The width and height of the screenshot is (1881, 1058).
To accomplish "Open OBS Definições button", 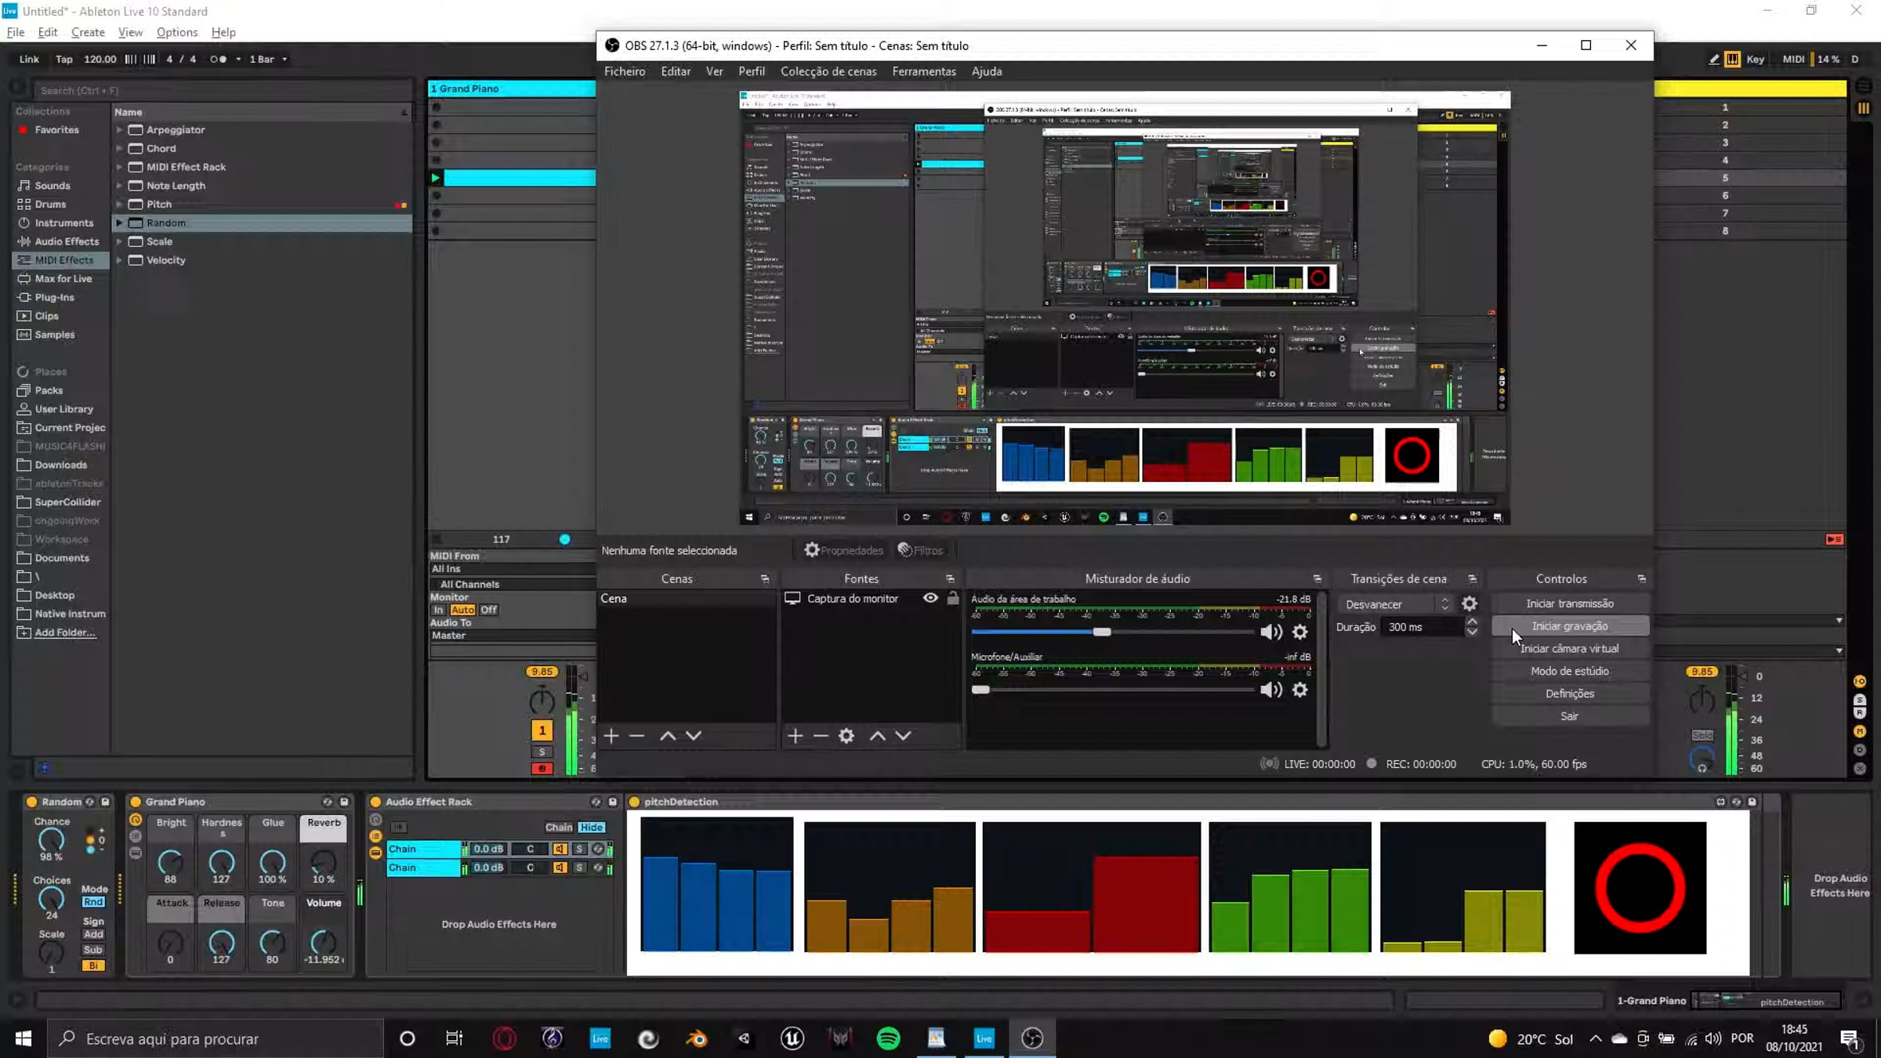I will (1569, 694).
